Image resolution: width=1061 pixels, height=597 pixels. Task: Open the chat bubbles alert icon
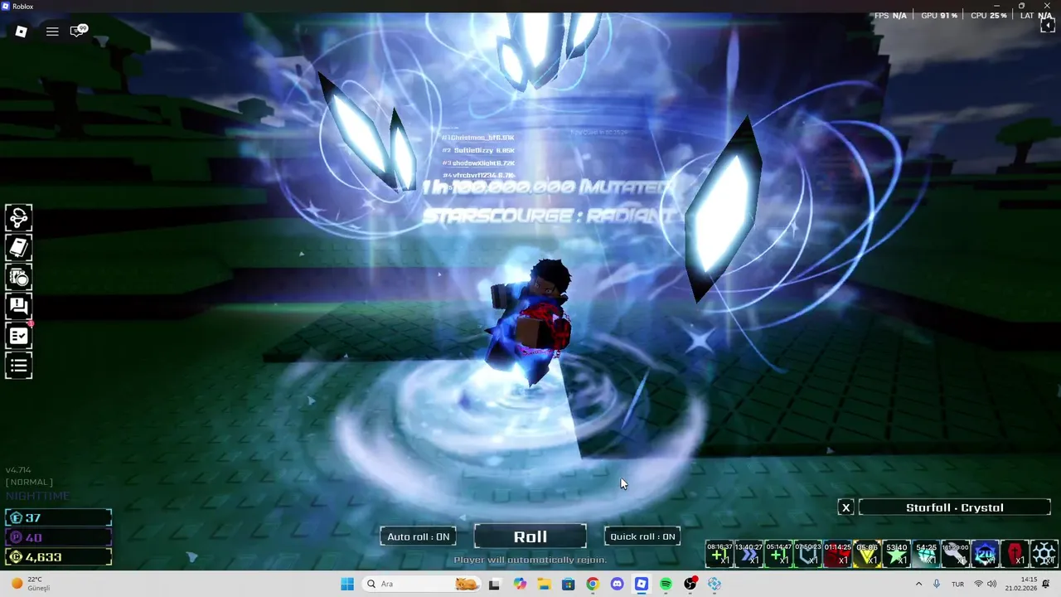[18, 306]
